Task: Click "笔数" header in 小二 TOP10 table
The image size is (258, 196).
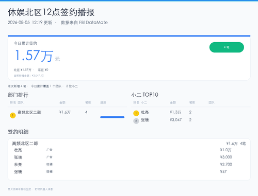Action: pyautogui.click(x=192, y=102)
